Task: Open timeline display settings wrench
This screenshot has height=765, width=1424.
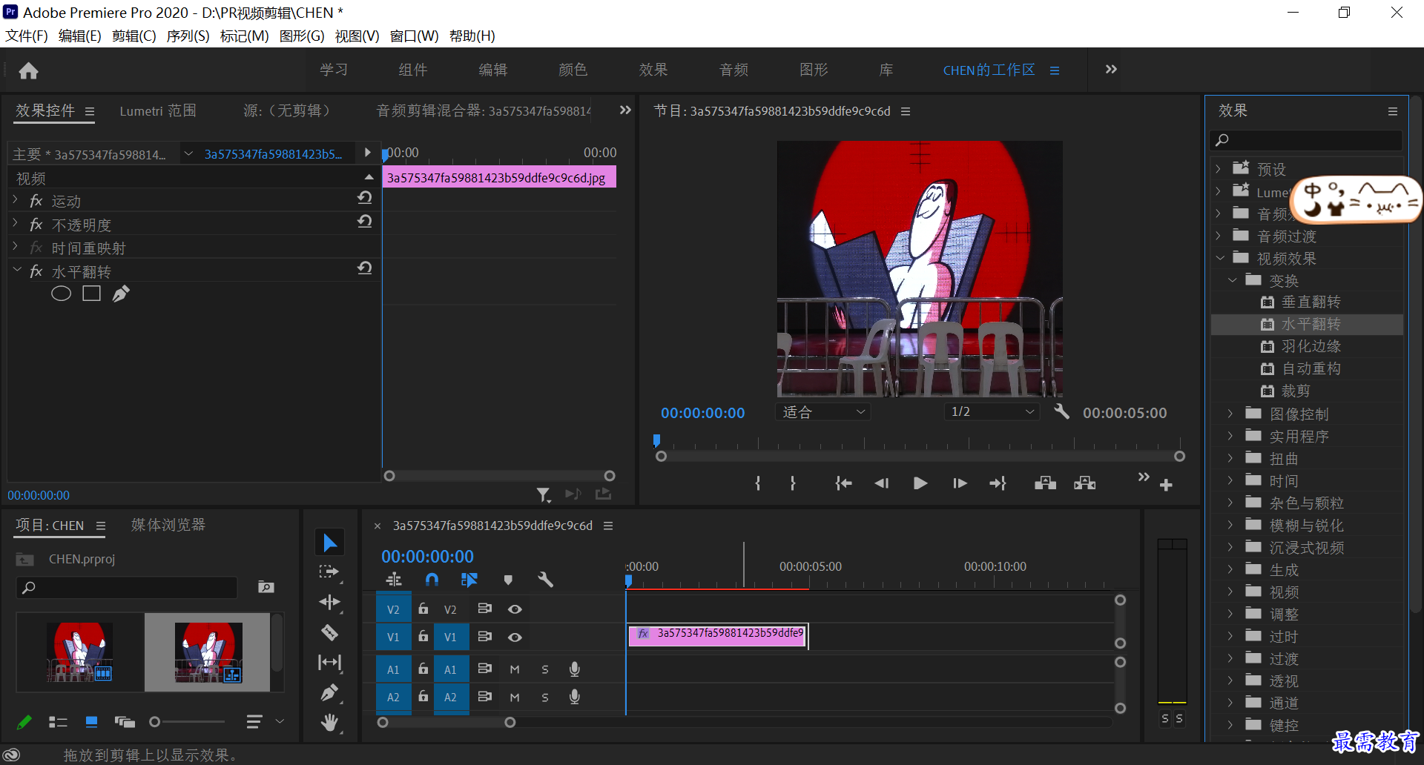Action: [x=546, y=580]
